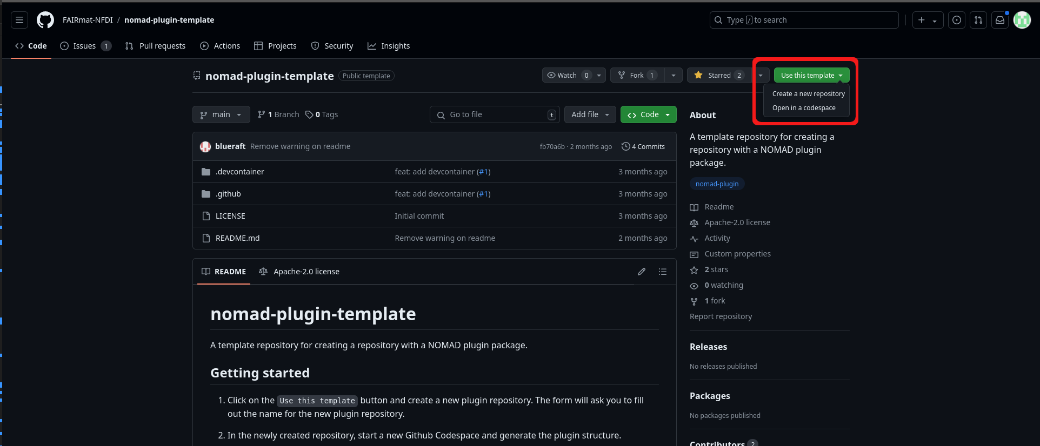Viewport: 1040px width, 446px height.
Task: Open the user avatar menu
Action: (1022, 20)
